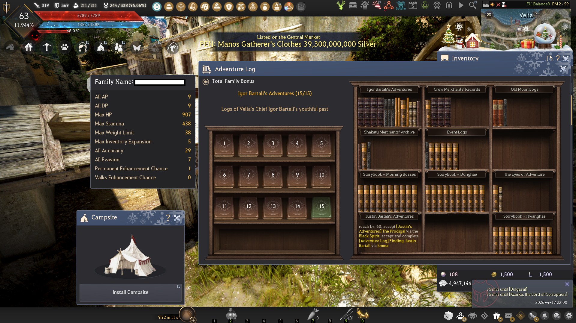The width and height of the screenshot is (576, 323).
Task: Open green book 15 on the shelf
Action: click(x=321, y=207)
